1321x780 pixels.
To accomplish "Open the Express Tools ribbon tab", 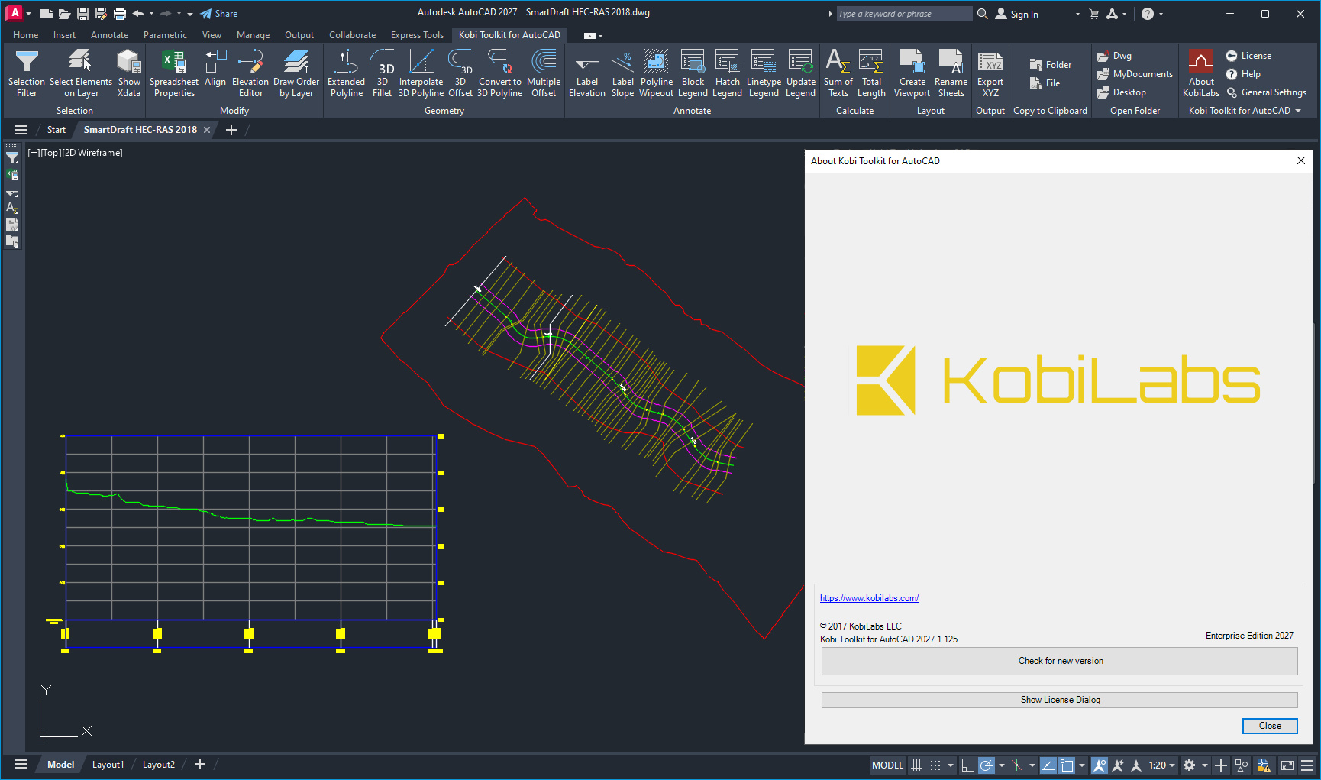I will pos(417,35).
